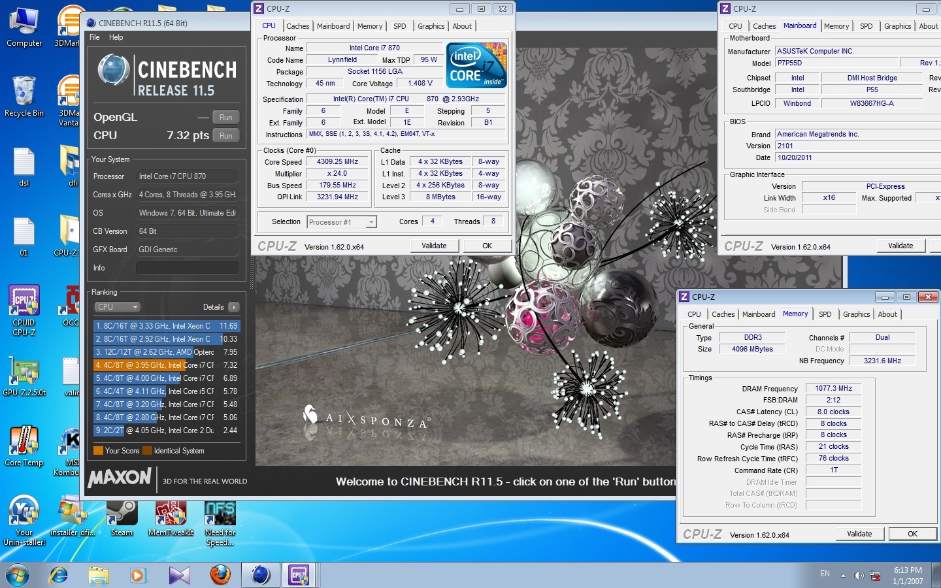Click Identical System legend swatch

pos(147,451)
